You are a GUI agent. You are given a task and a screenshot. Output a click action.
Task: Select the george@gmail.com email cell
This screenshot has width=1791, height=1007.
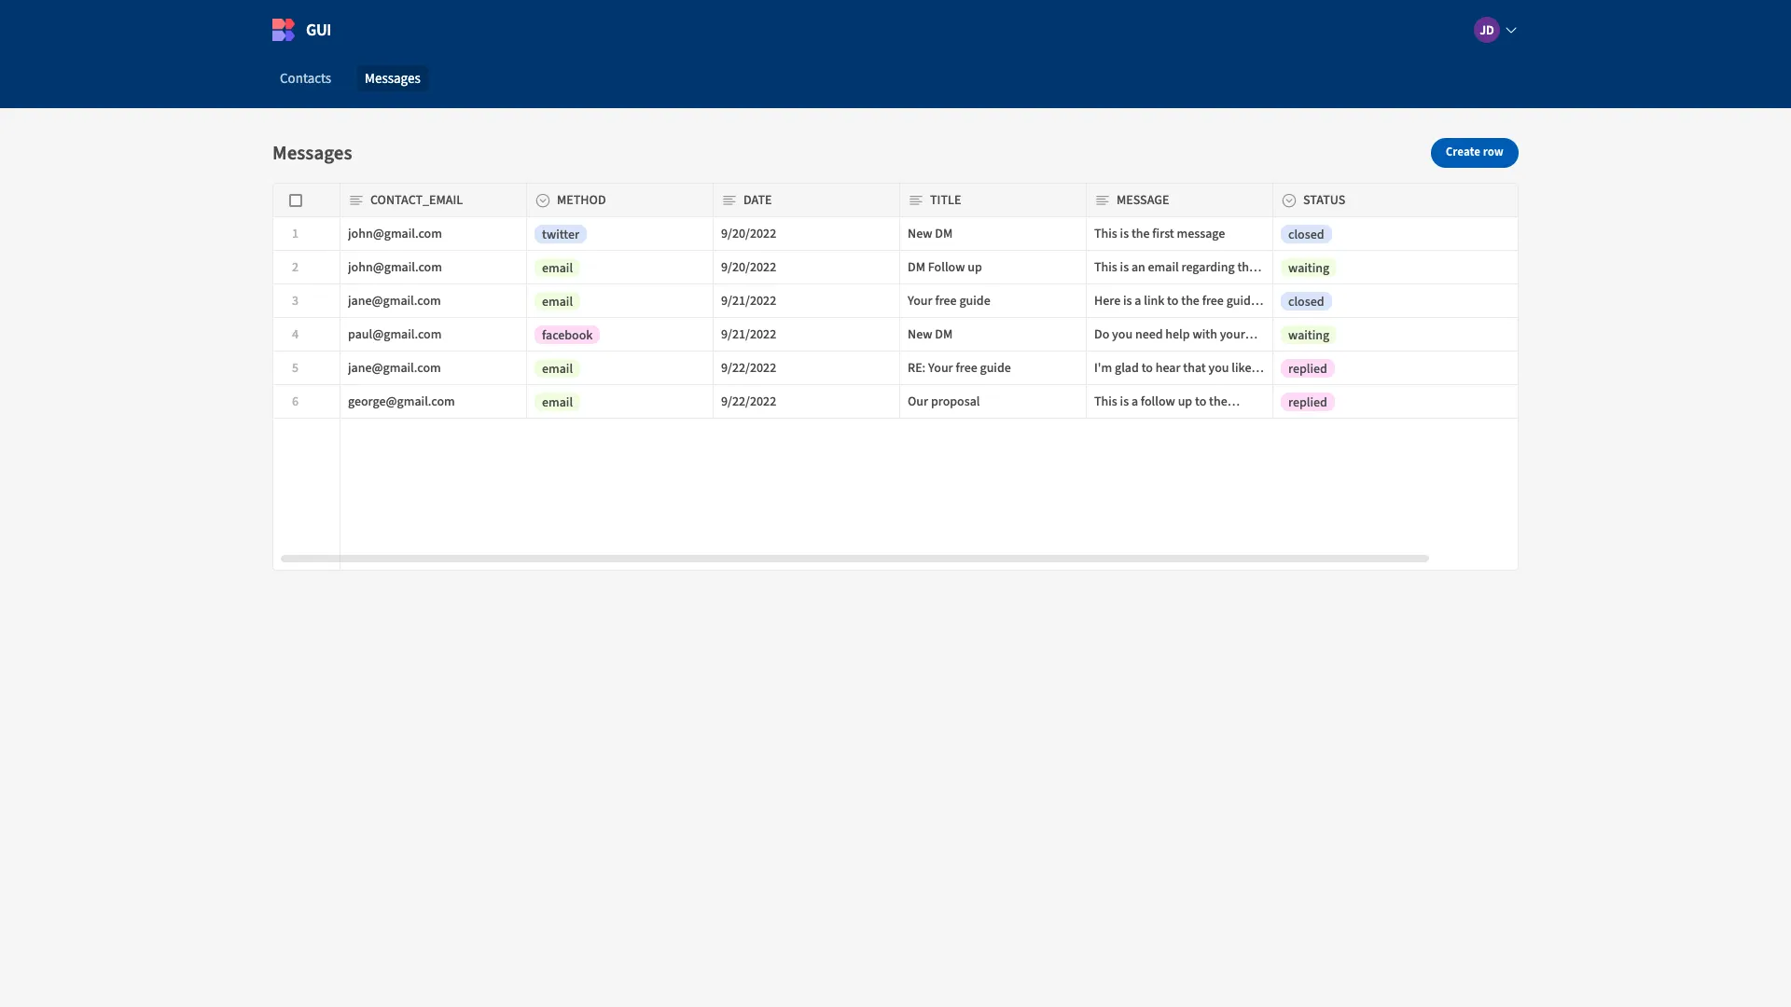pyautogui.click(x=433, y=402)
